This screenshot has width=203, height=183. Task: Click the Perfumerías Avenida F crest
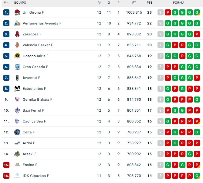[17, 23]
